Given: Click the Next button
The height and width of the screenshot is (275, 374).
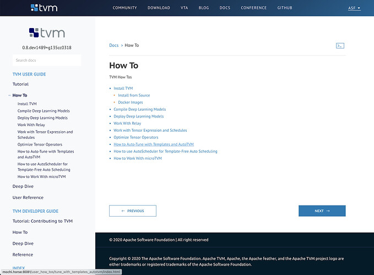Looking at the screenshot, I should click(x=322, y=211).
